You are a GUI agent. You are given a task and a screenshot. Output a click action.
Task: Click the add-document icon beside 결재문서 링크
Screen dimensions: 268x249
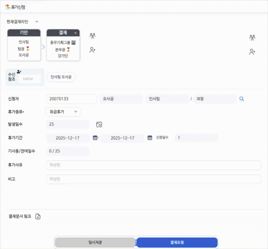38,216
